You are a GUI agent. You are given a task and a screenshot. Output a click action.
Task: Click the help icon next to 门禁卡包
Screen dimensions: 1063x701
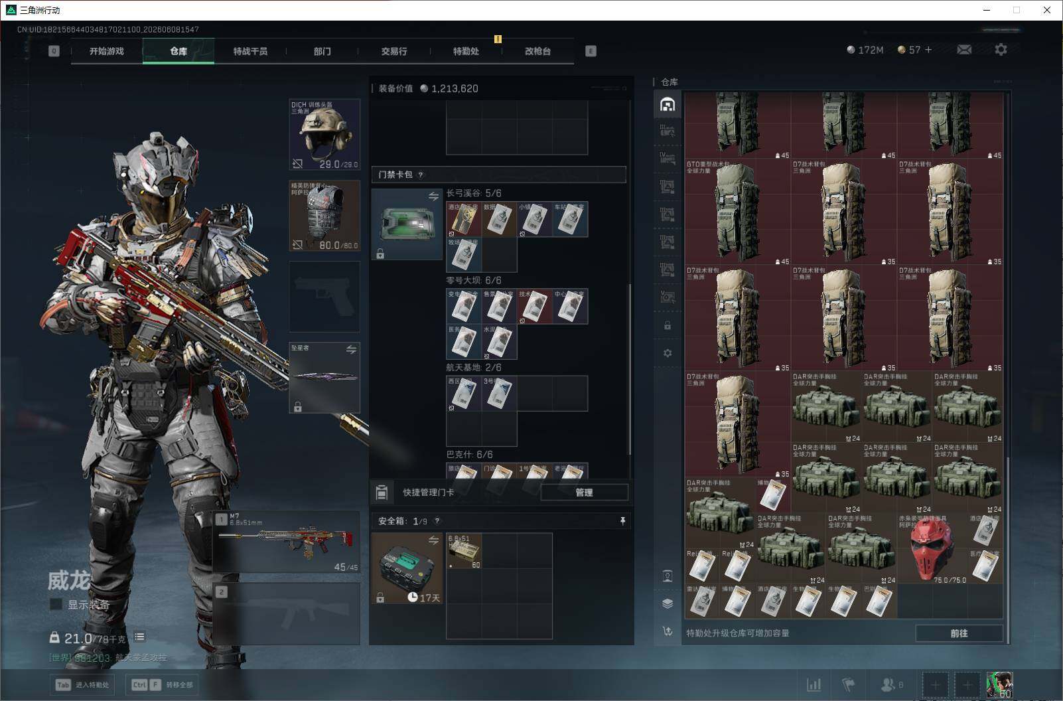[x=421, y=175]
